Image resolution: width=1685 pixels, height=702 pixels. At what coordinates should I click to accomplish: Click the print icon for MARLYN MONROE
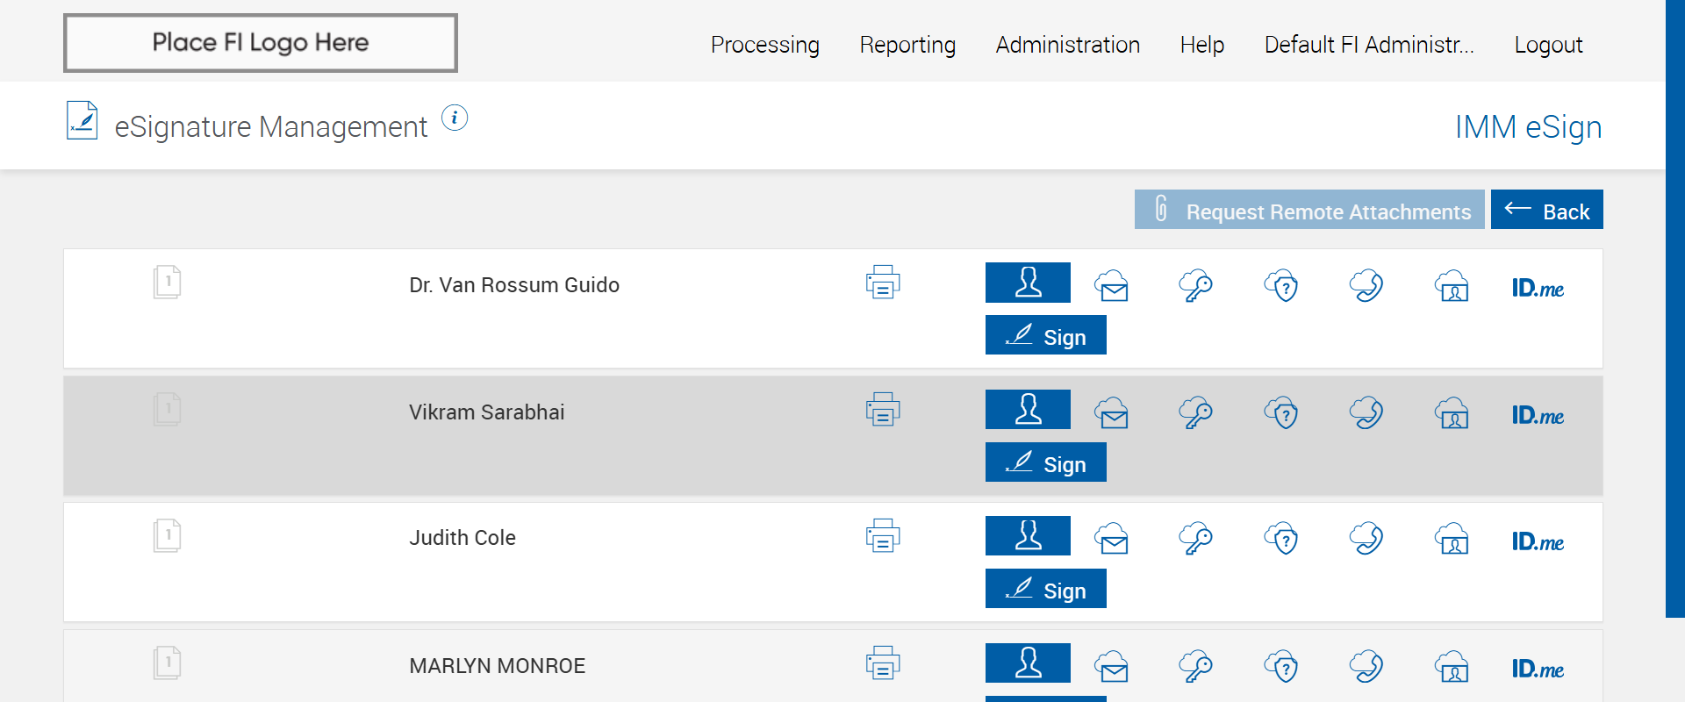[883, 663]
